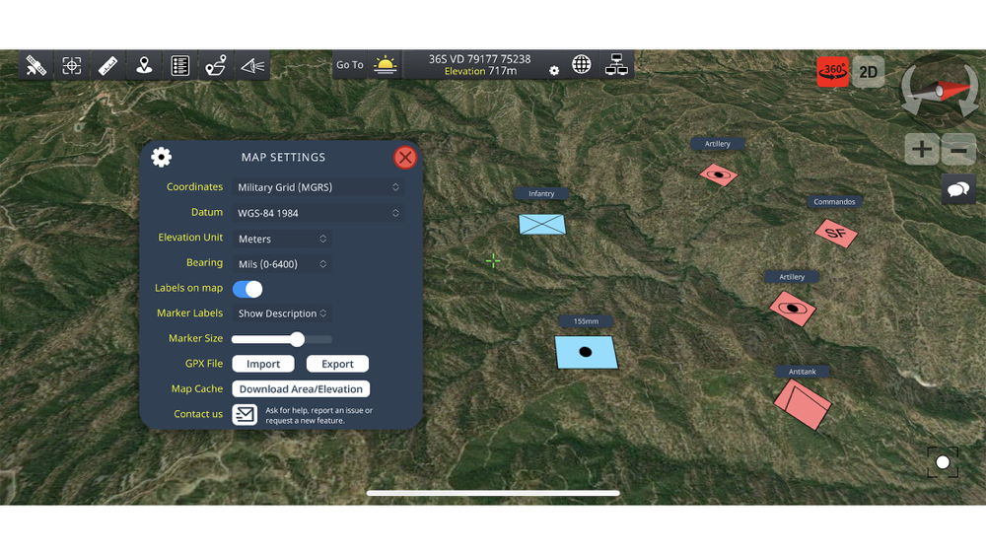Click the GPX File Export button

tap(337, 364)
